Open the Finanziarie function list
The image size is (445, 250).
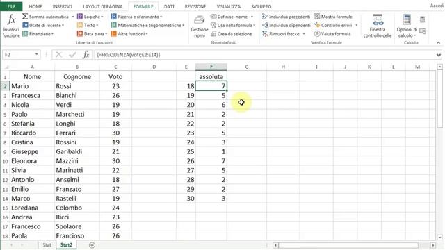[x=38, y=34]
